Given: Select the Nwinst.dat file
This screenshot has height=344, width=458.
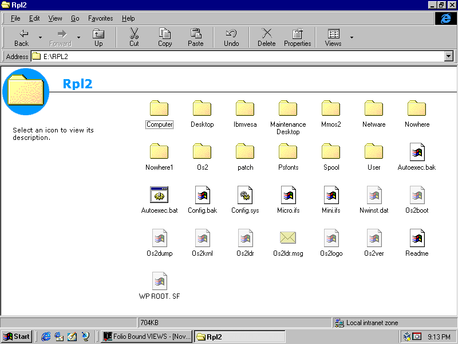Looking at the screenshot, I should point(374,200).
